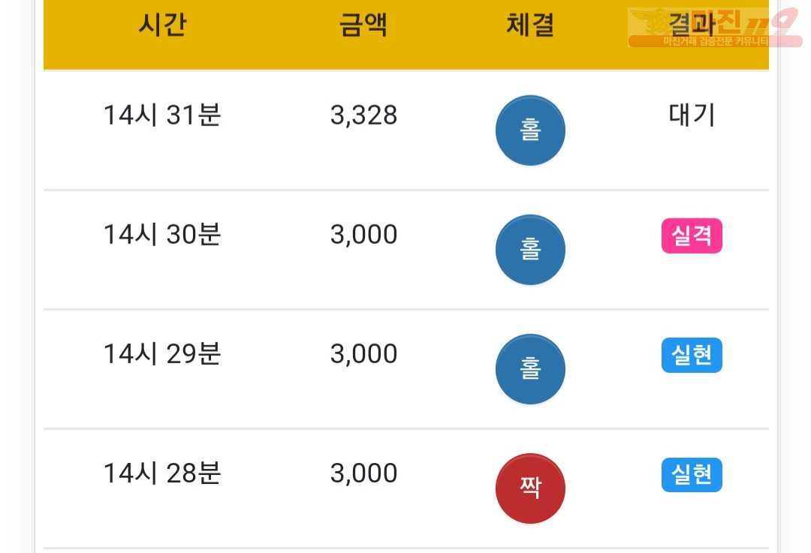Click the 14시 28분 time entry
The height and width of the screenshot is (553, 811).
pos(162,473)
